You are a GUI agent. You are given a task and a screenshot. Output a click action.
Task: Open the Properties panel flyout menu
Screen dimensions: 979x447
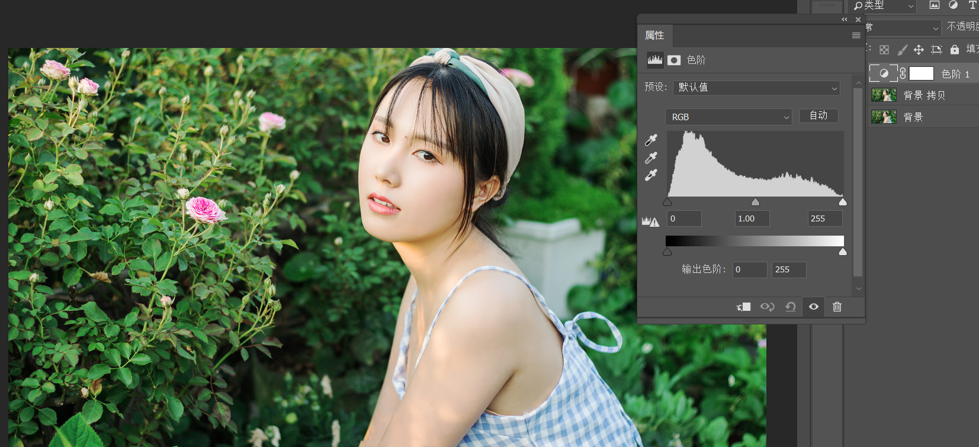pos(856,36)
